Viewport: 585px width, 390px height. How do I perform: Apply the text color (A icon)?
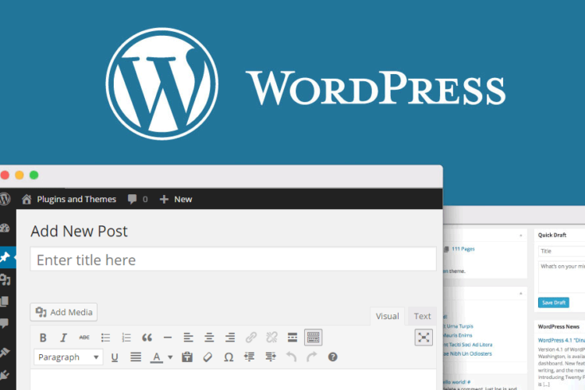[x=157, y=357]
